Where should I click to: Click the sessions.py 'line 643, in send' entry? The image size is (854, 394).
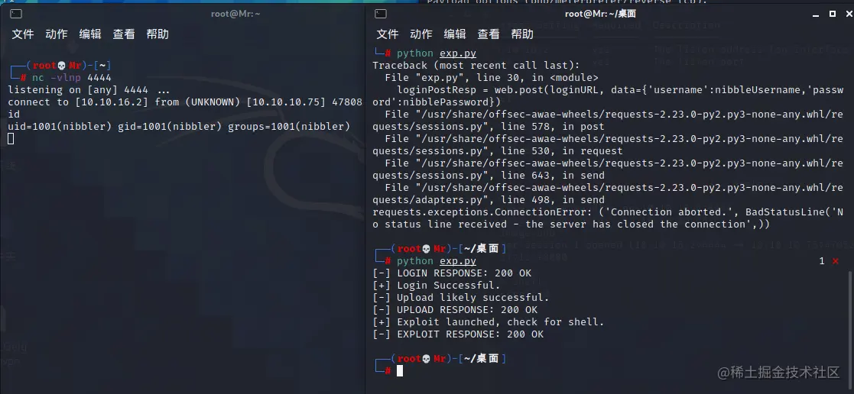(x=608, y=170)
